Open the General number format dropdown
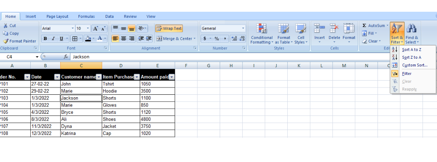Screen dimensions: 437x162 pyautogui.click(x=243, y=28)
